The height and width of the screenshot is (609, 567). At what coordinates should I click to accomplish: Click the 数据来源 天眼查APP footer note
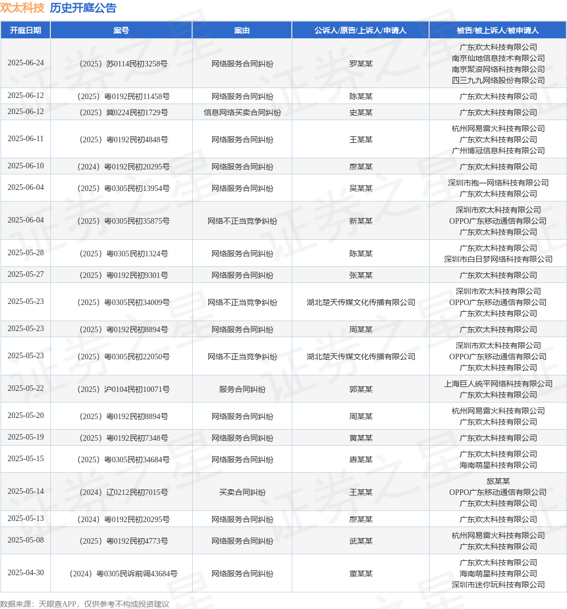(x=85, y=604)
